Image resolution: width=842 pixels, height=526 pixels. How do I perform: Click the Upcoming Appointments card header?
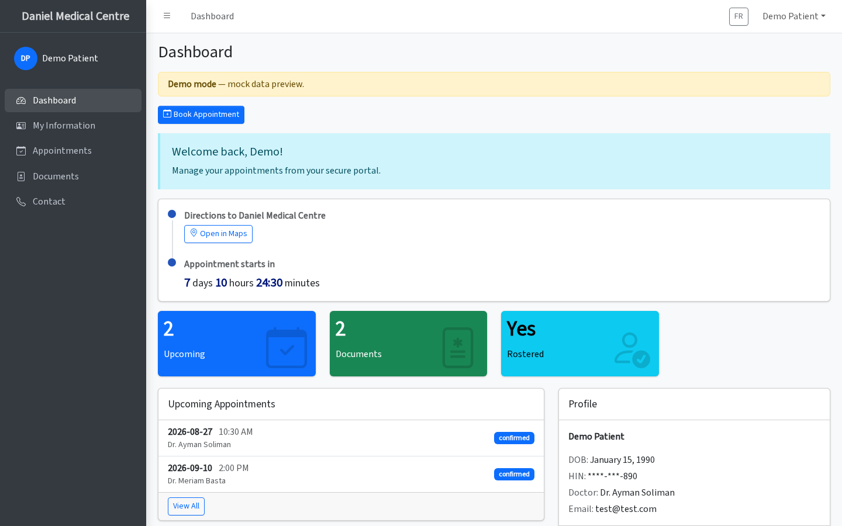[351, 404]
